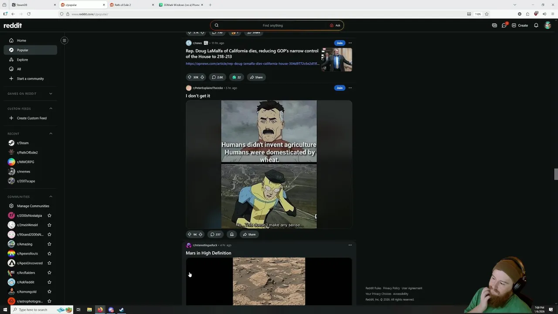Give award on r/news post (22)
This screenshot has width=558, height=314.
(236, 77)
